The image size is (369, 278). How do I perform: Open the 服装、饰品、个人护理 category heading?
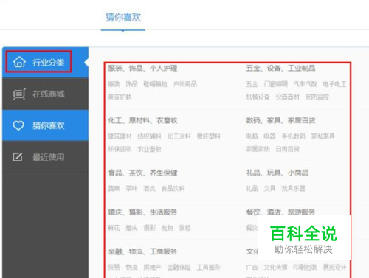tap(142, 68)
